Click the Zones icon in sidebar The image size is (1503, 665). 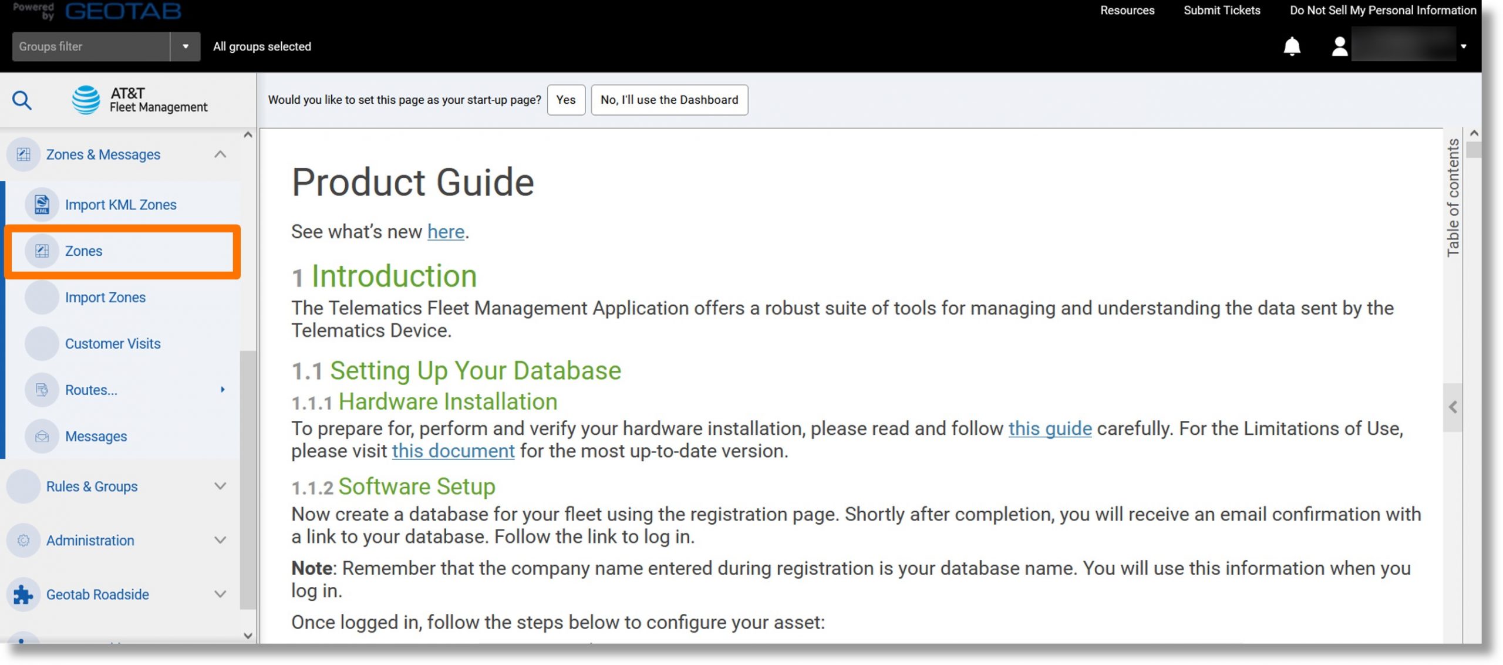(41, 250)
